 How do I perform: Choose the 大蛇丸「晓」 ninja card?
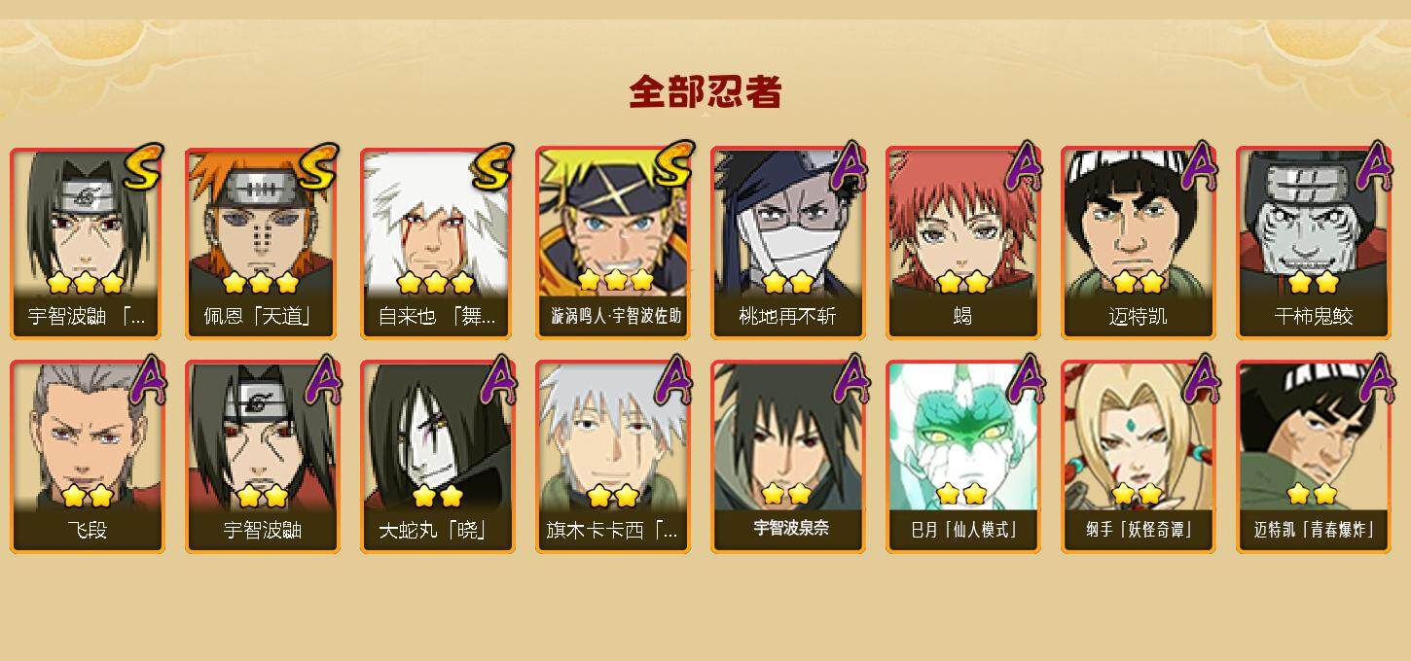pos(438,457)
